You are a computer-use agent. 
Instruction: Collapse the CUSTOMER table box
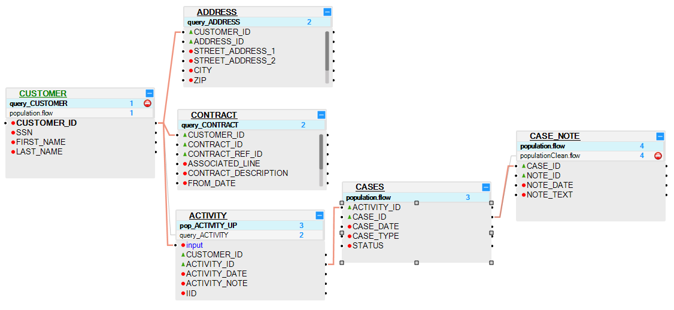pos(150,93)
